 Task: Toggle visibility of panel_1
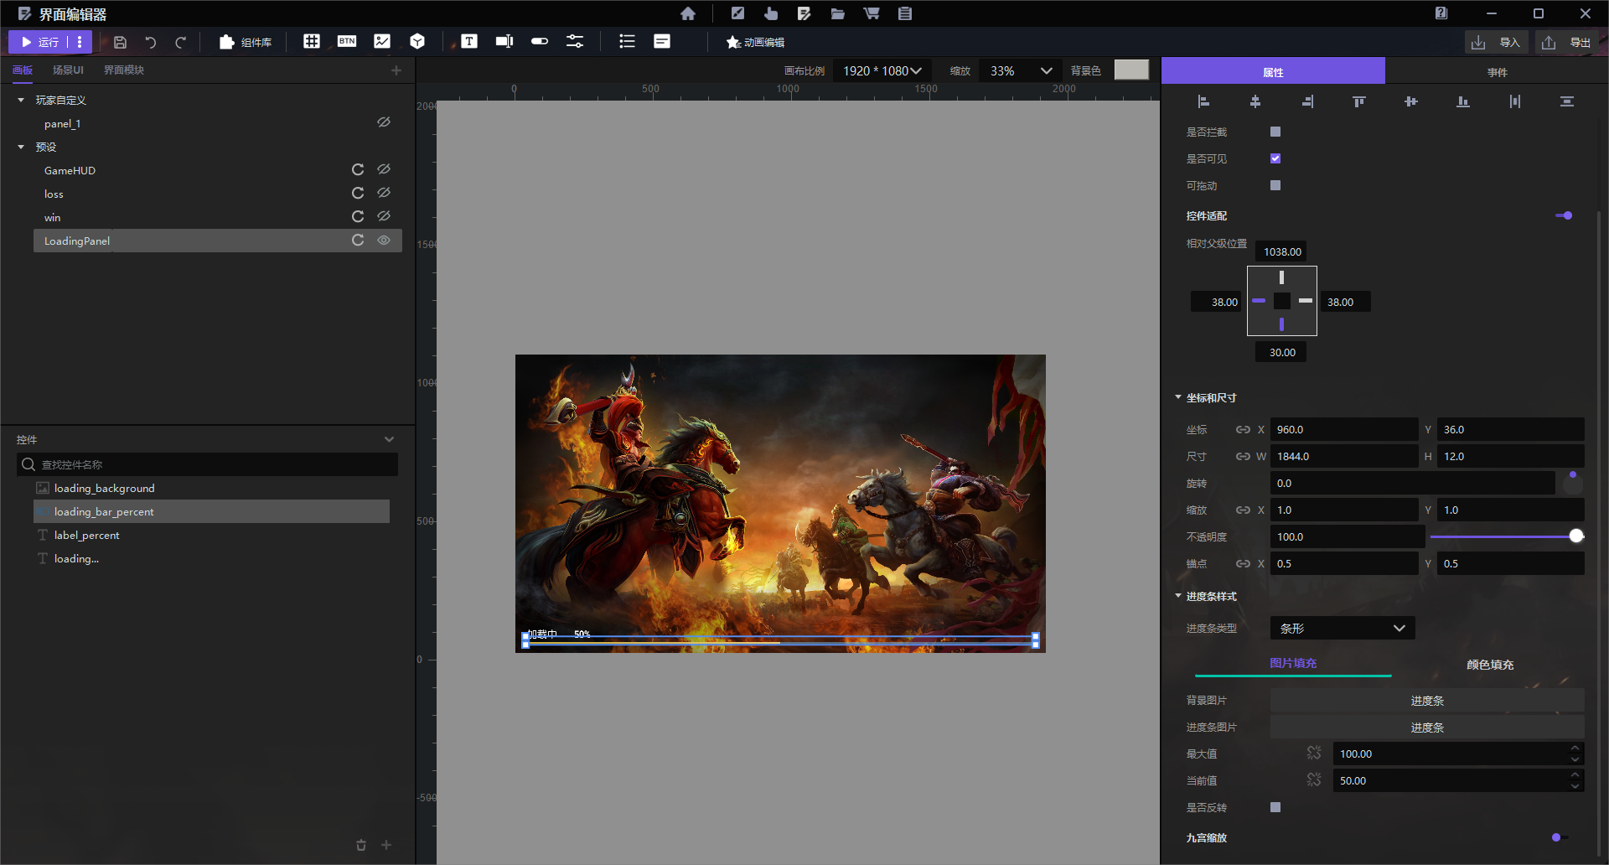(x=384, y=122)
